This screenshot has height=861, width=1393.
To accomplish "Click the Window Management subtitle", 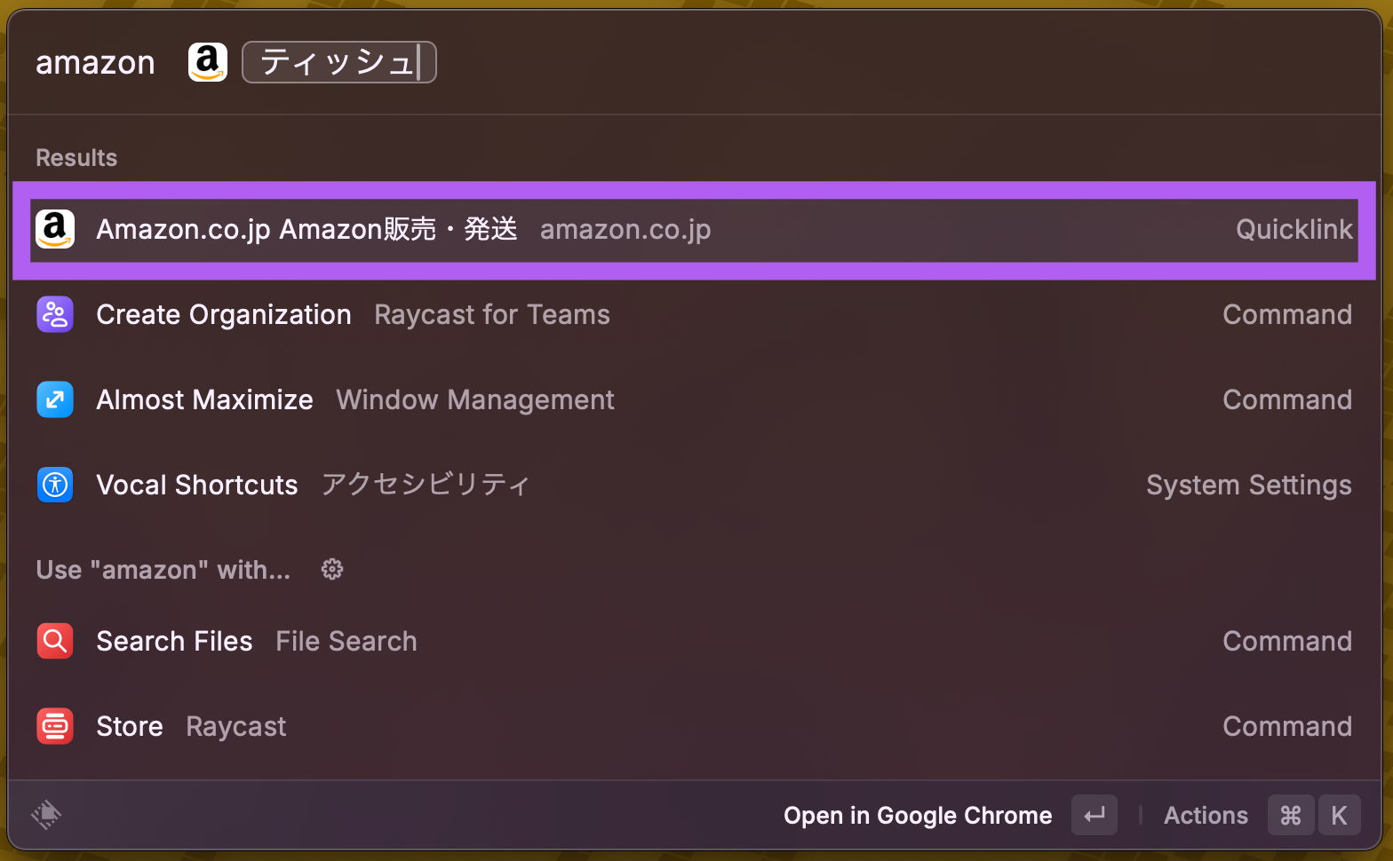I will coord(475,400).
